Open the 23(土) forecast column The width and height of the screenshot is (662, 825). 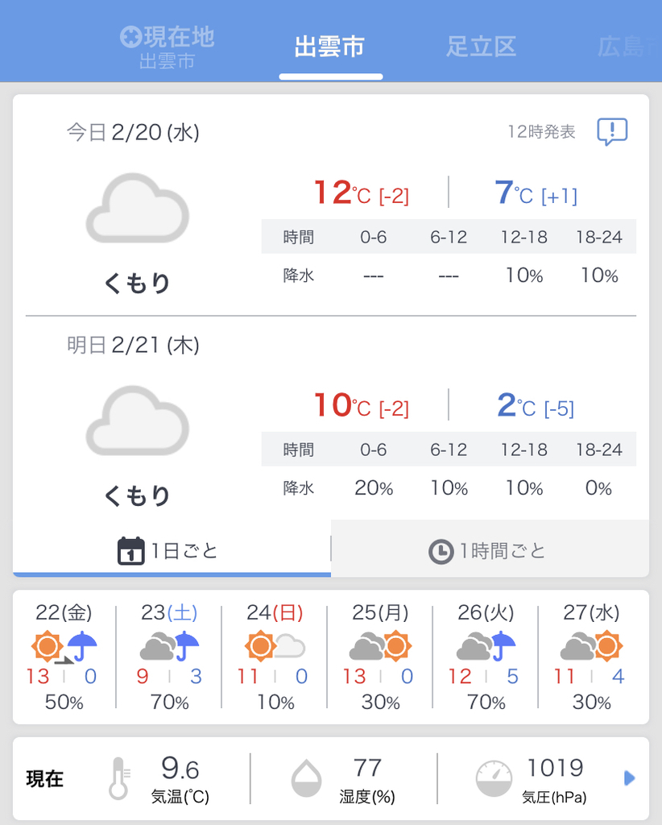pos(169,657)
